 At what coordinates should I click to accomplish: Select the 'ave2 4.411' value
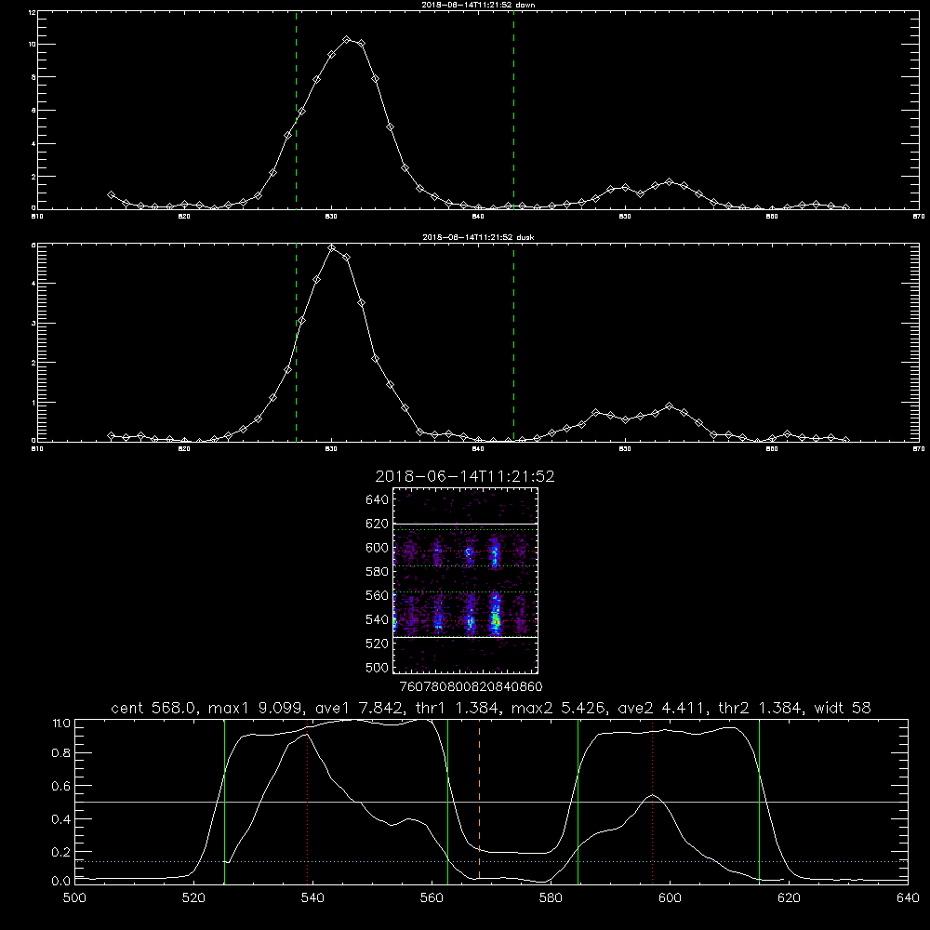click(x=661, y=708)
